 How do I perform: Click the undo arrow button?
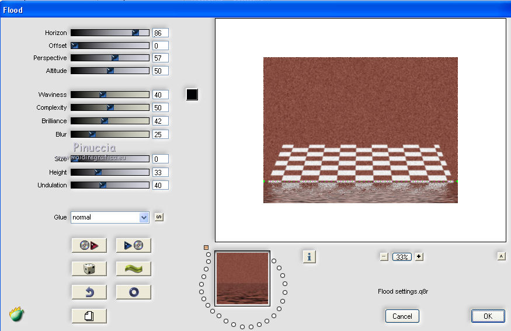(89, 292)
